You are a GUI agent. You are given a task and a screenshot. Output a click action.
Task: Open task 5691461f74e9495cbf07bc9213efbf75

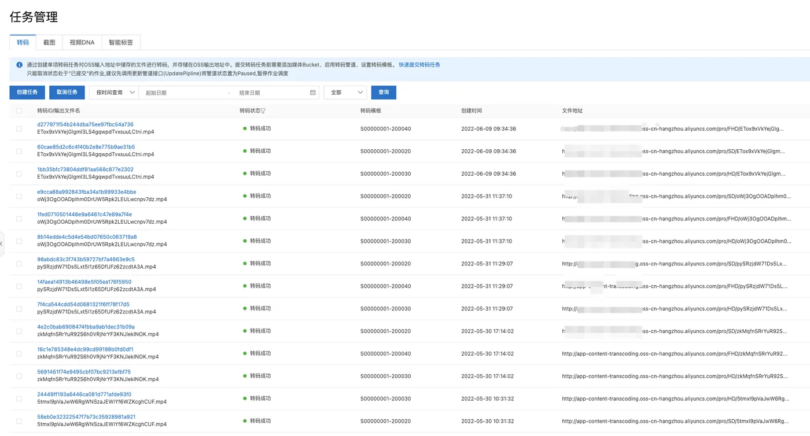[x=84, y=372]
